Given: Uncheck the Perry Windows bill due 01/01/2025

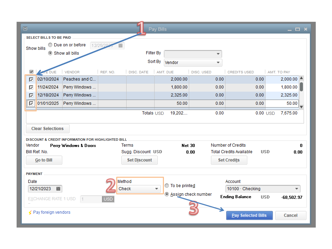Looking at the screenshot, I should (x=31, y=103).
